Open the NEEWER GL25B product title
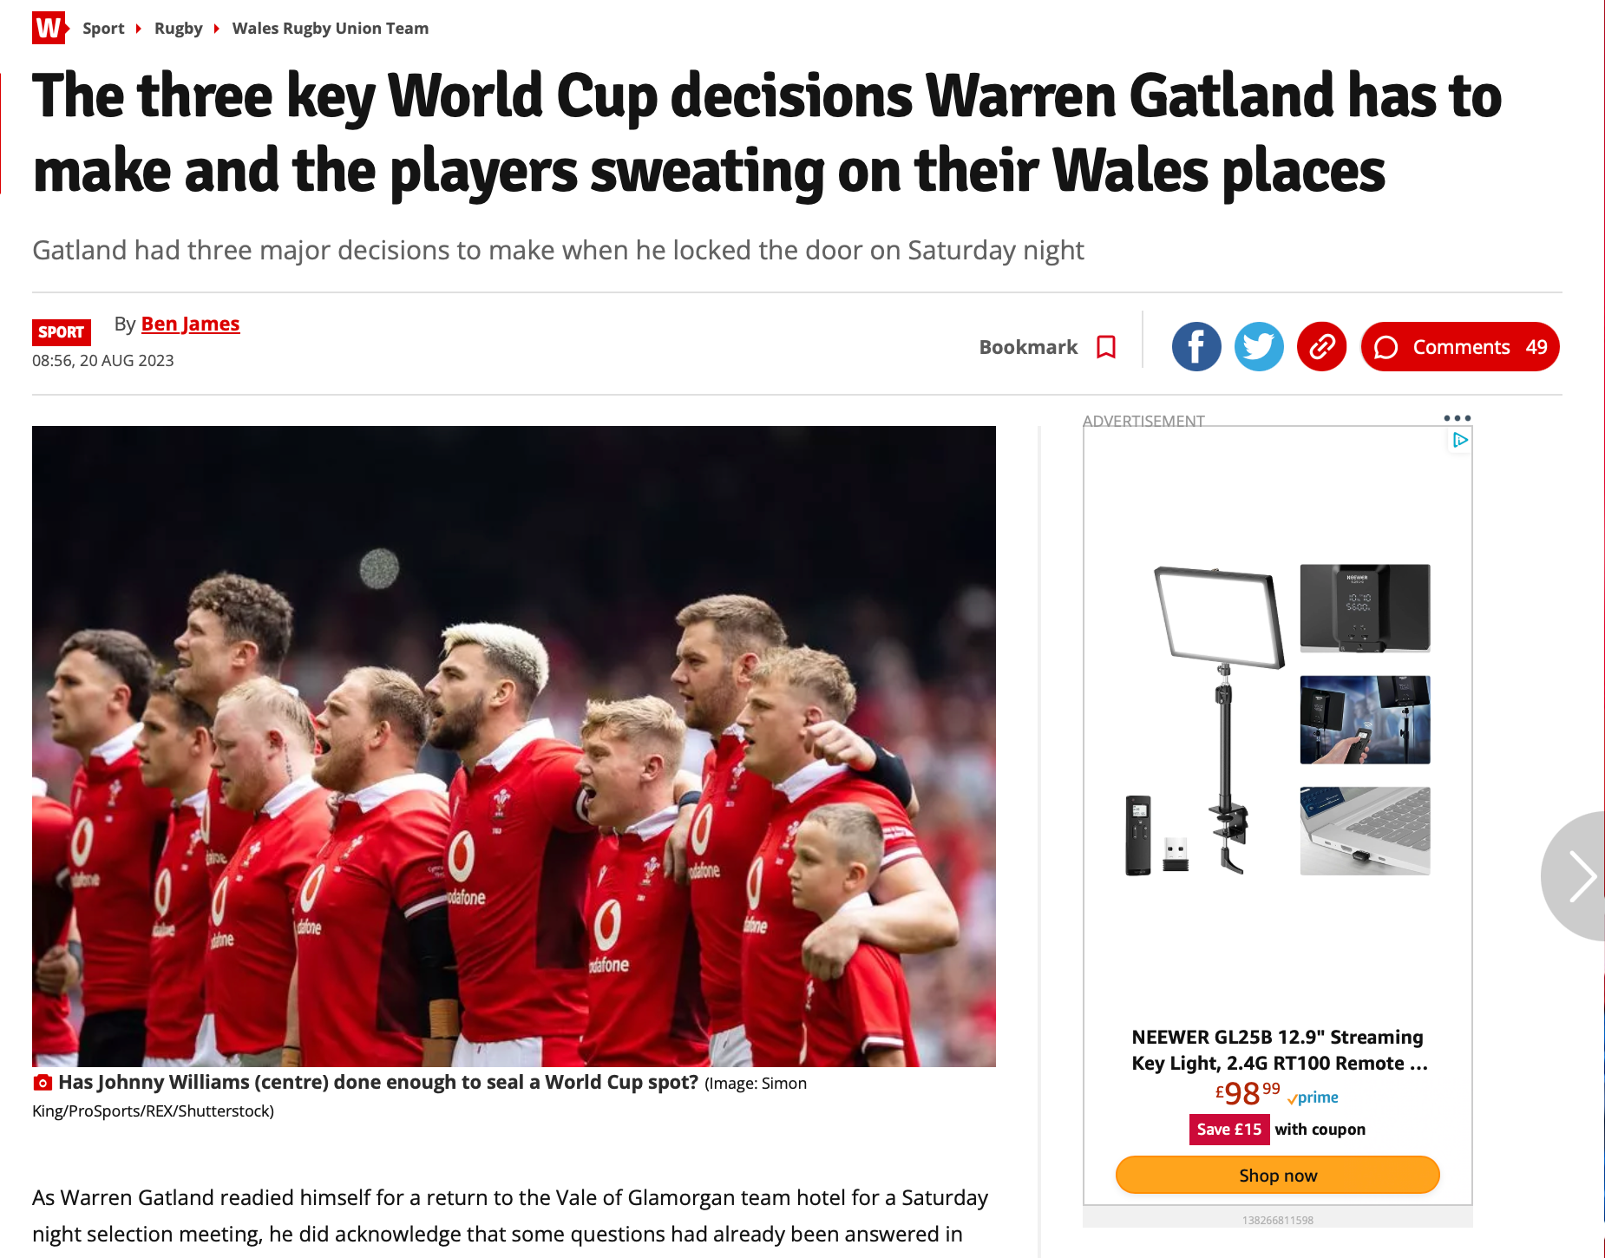Image resolution: width=1605 pixels, height=1258 pixels. 1278,1050
